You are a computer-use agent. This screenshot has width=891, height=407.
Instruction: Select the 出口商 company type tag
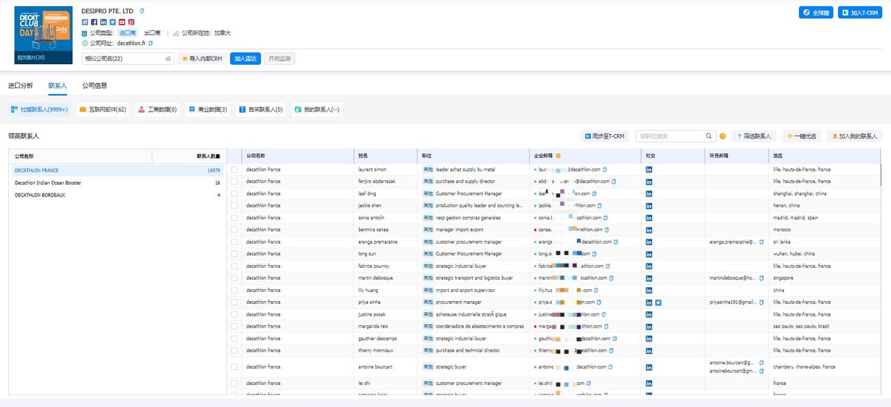153,33
